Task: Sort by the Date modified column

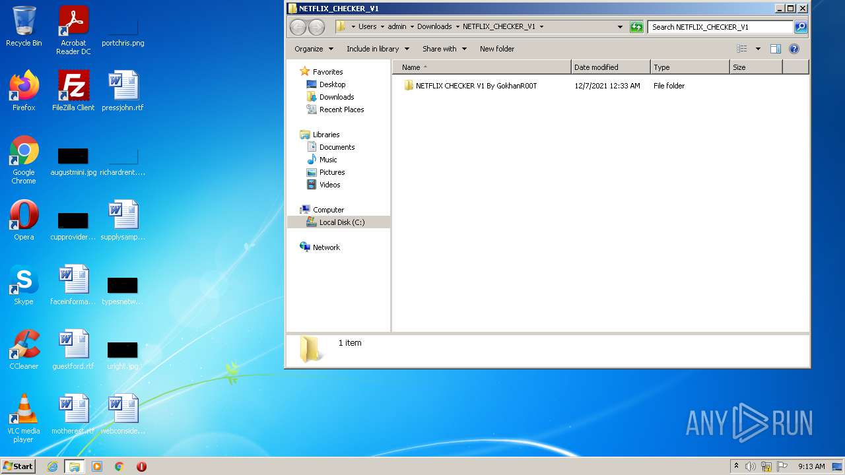Action: click(611, 67)
